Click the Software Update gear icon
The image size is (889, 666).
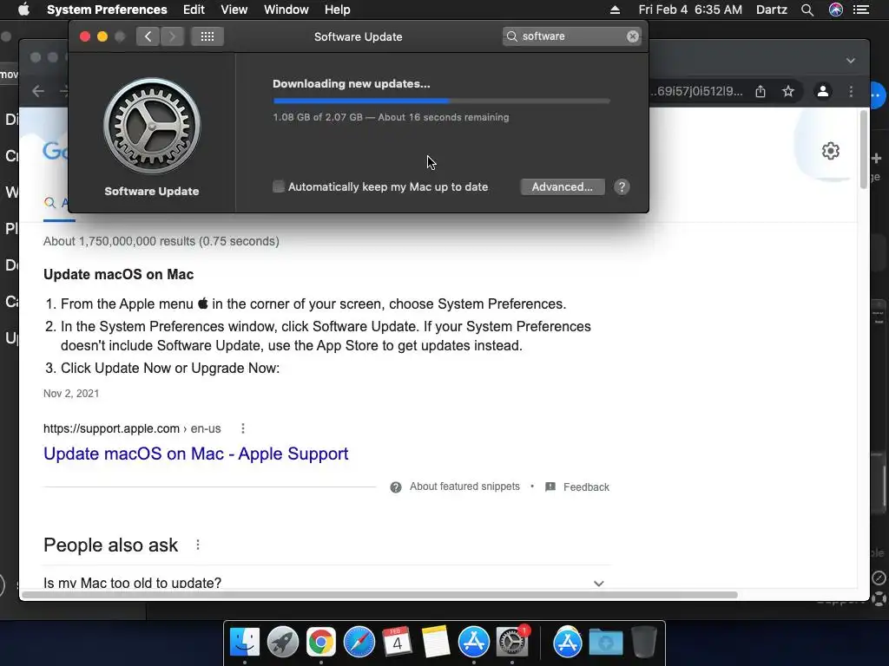click(152, 126)
